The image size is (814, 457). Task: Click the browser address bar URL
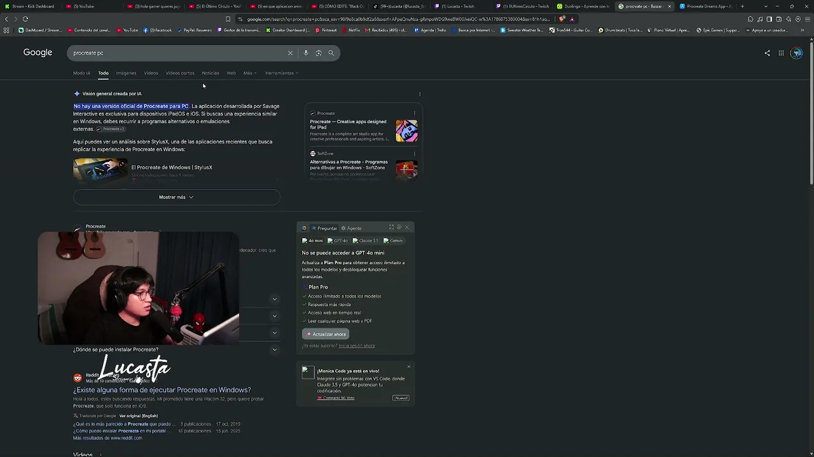[x=397, y=19]
